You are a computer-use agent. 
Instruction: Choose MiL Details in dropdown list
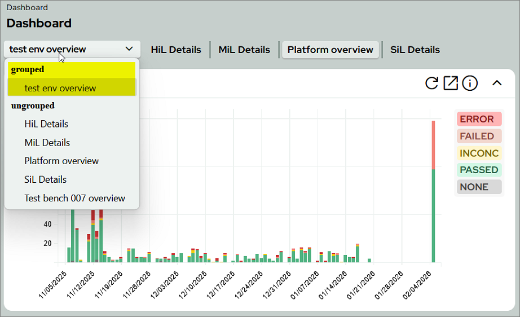[x=47, y=143]
